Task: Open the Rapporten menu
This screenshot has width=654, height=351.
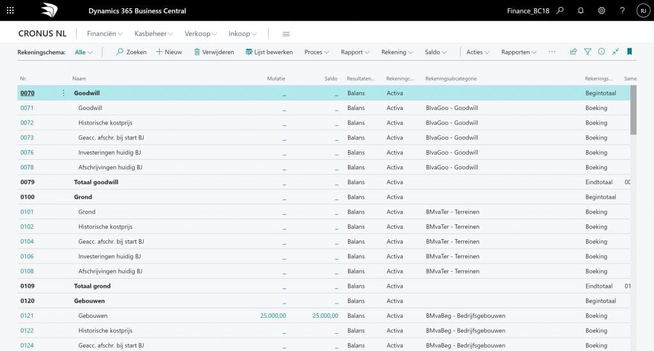Action: click(519, 52)
